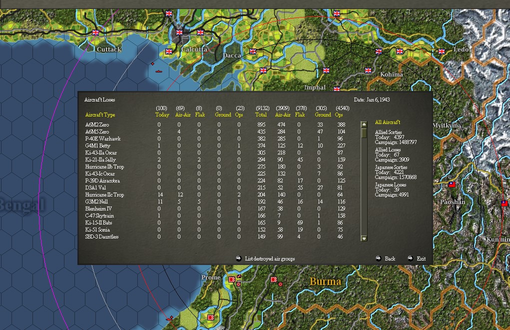Toggle the All Aircraft filter
The height and width of the screenshot is (330, 510).
(x=388, y=122)
